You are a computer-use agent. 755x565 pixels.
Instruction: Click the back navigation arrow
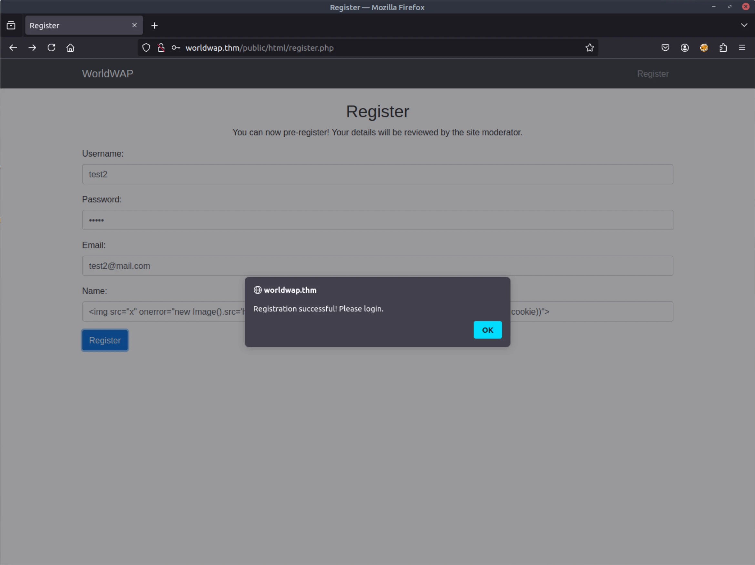(13, 48)
